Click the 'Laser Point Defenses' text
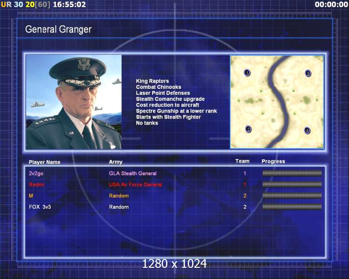Screen dimensions: 349x279 point(163,93)
